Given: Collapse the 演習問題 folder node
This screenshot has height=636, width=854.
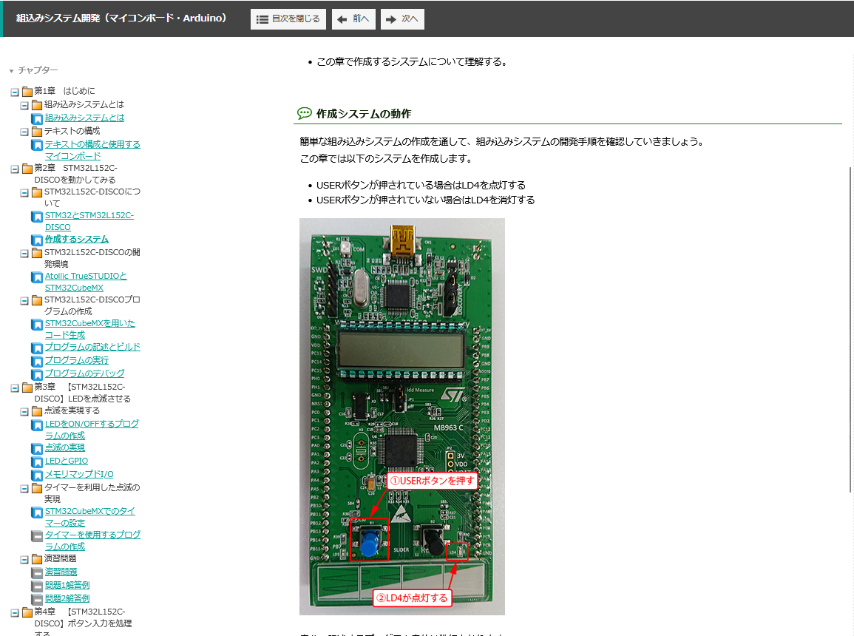Looking at the screenshot, I should click(x=24, y=559).
